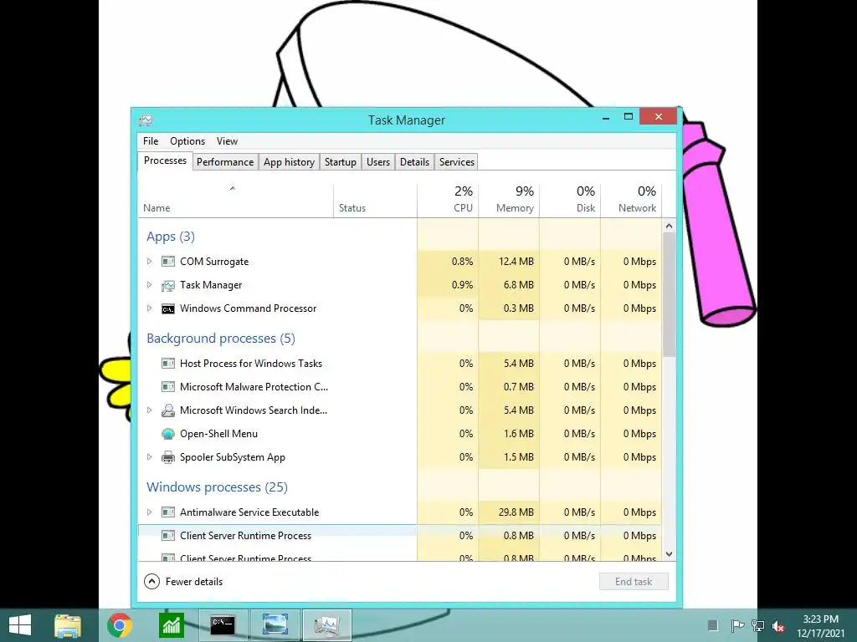Click the scrollbar down arrow
Viewport: 857px width, 642px height.
click(669, 554)
